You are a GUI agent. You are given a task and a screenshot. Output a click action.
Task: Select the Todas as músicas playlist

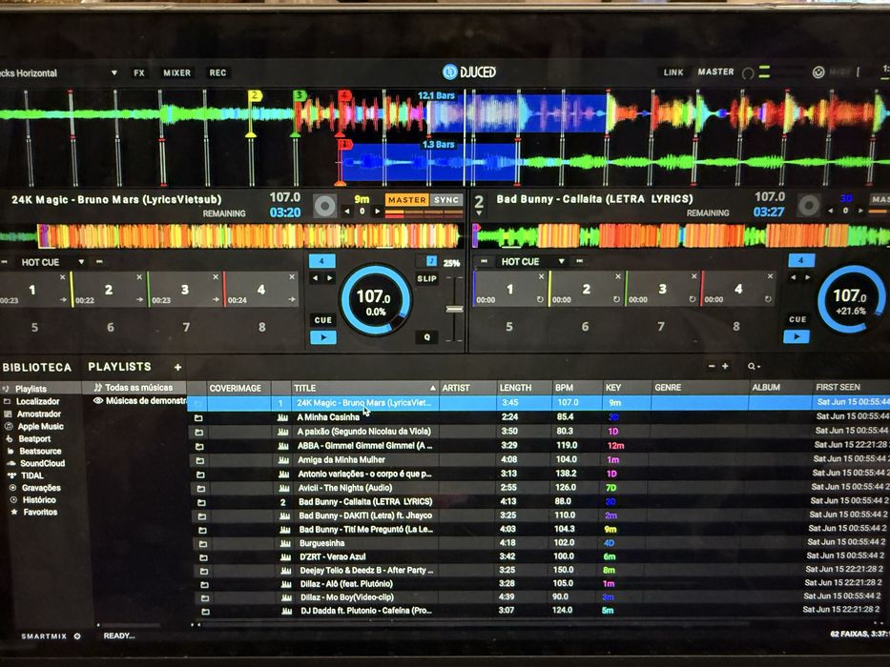point(138,388)
